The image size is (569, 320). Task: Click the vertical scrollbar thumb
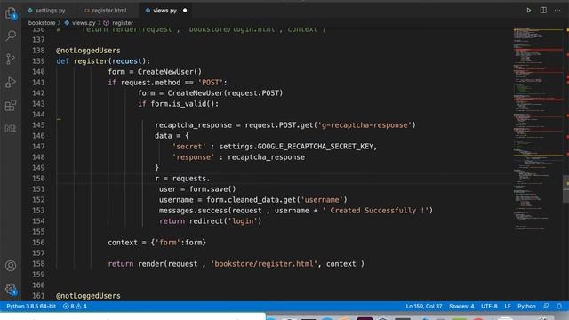pos(565,188)
